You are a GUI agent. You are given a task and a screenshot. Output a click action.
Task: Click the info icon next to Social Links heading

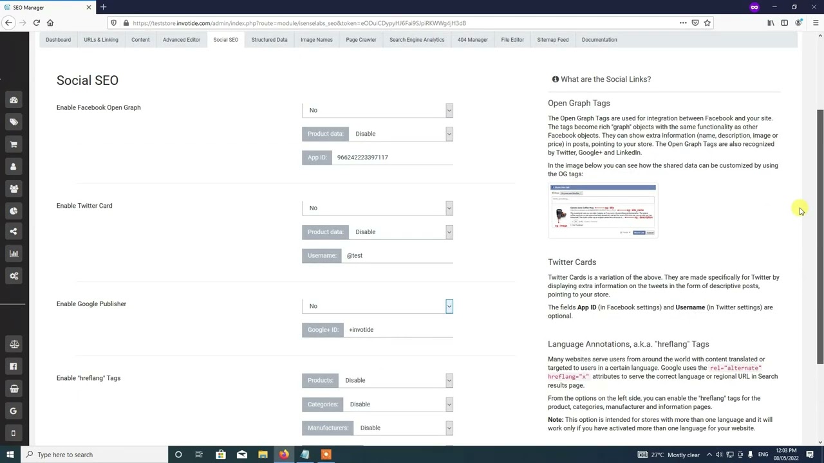[x=555, y=78]
